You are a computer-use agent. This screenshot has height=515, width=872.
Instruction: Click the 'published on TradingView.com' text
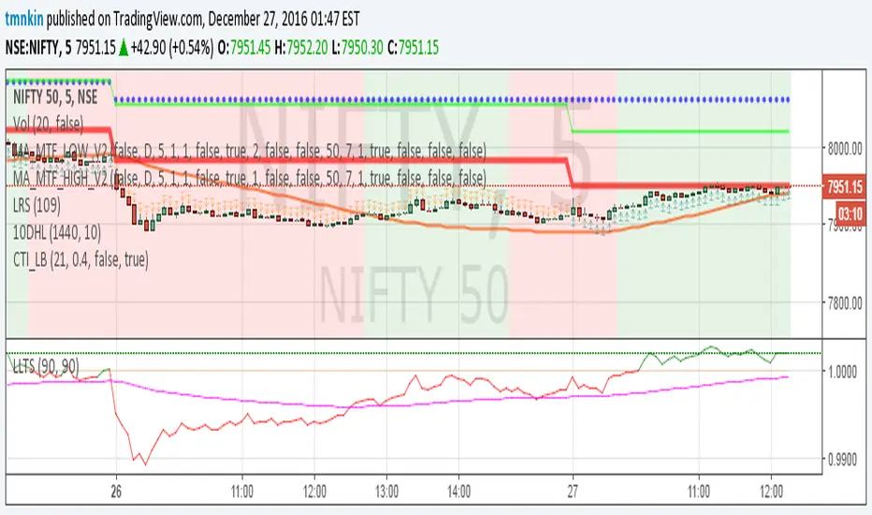click(125, 20)
